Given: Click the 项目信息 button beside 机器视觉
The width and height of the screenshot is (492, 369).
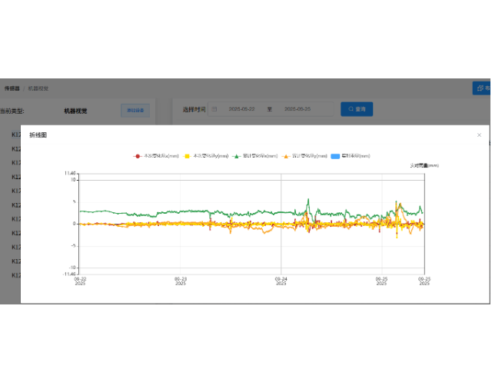Looking at the screenshot, I should pos(135,111).
